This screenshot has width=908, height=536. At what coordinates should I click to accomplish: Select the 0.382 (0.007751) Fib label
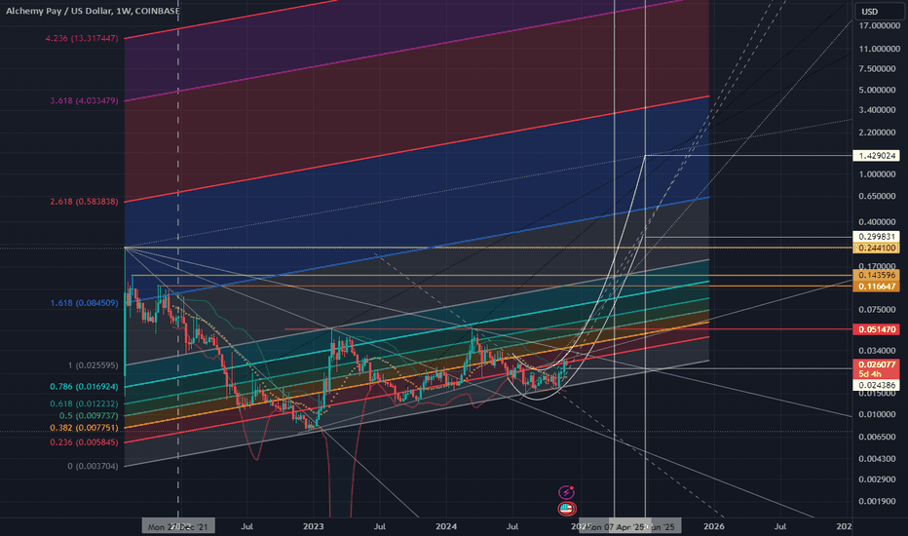[84, 428]
